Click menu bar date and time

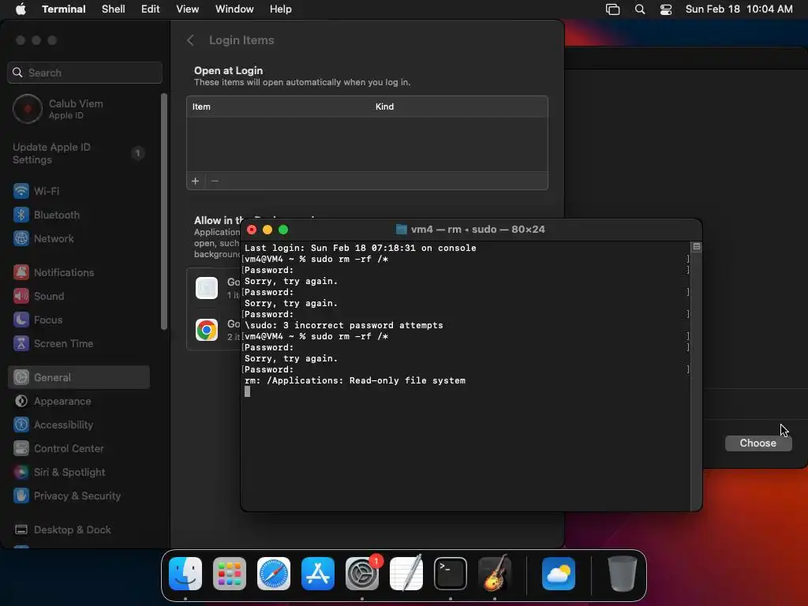[x=739, y=9]
